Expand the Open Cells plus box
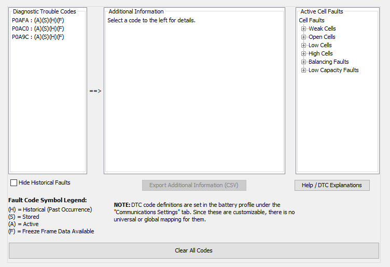The width and height of the screenshot is (390, 267). [x=304, y=37]
